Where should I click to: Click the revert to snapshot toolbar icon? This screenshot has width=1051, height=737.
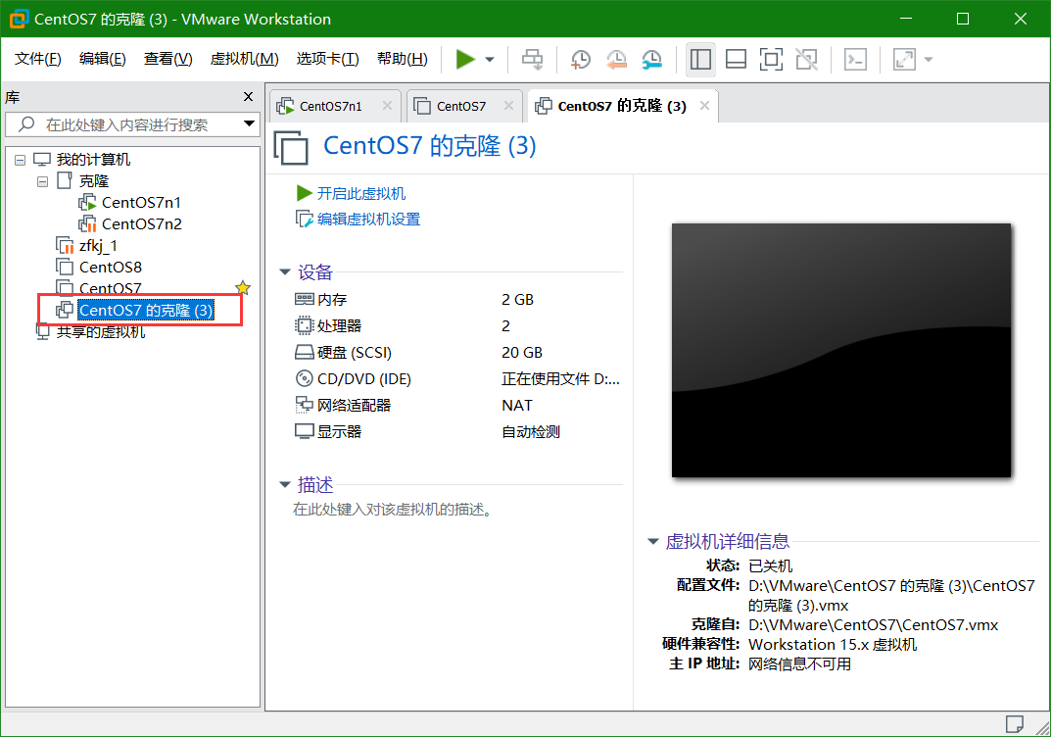pos(616,59)
